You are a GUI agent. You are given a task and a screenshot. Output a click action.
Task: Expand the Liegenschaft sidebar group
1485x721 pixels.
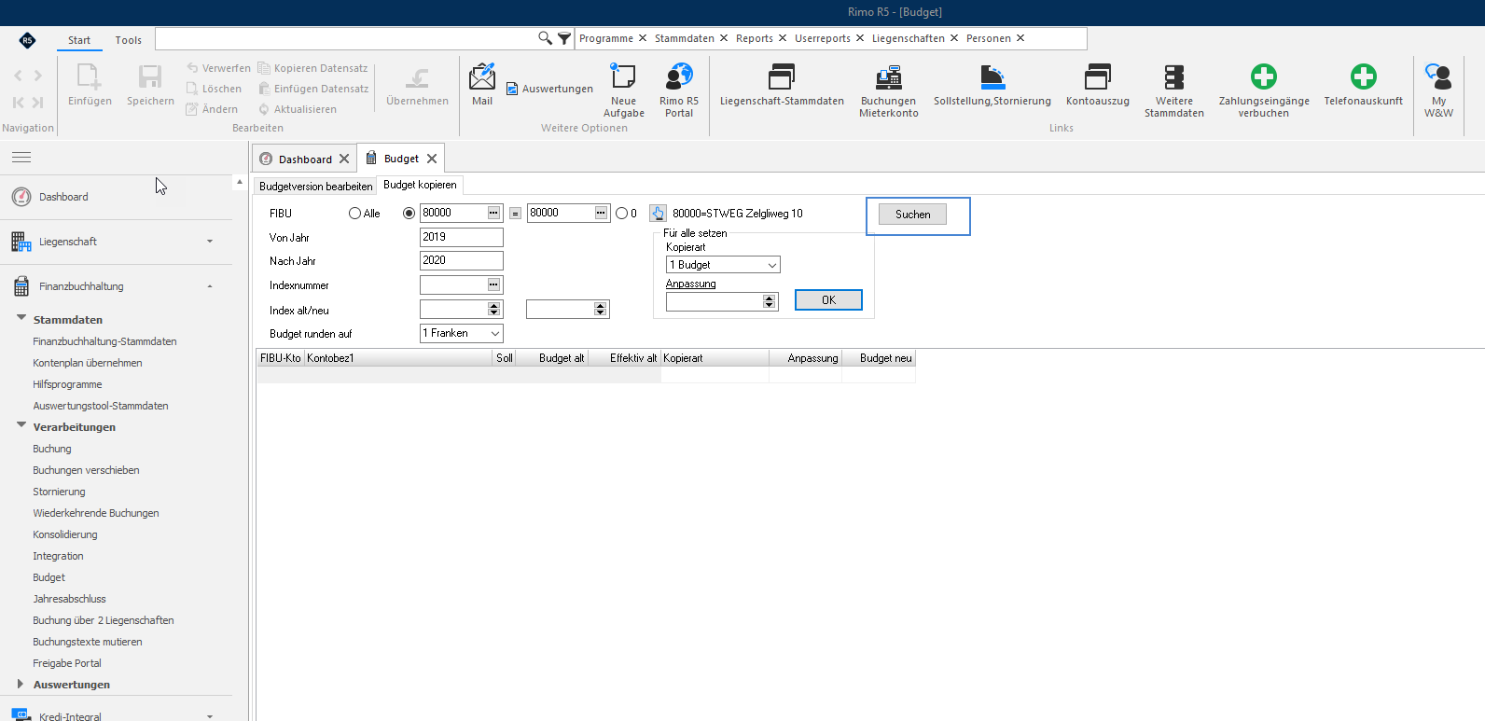pyautogui.click(x=210, y=242)
